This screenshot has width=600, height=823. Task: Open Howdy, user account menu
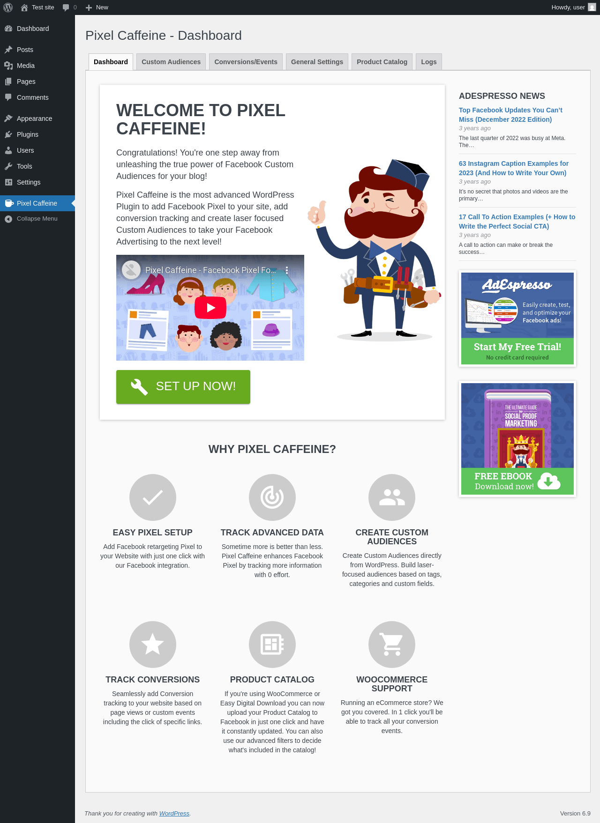pyautogui.click(x=573, y=7)
